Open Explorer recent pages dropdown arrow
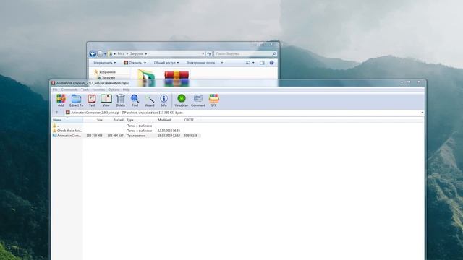 point(105,54)
